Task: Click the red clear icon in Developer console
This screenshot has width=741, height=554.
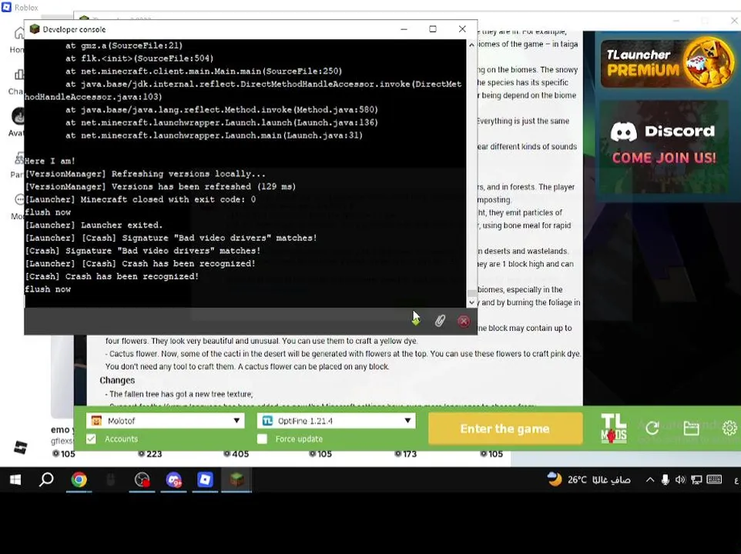Action: 464,322
